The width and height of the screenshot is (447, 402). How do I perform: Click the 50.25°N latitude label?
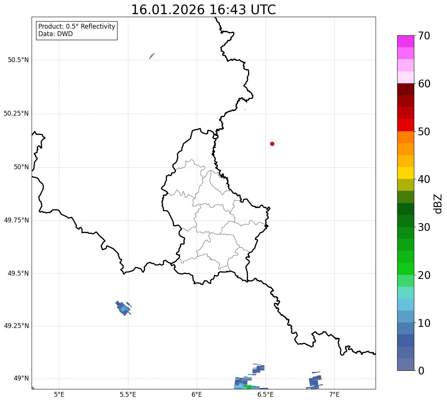[16, 113]
